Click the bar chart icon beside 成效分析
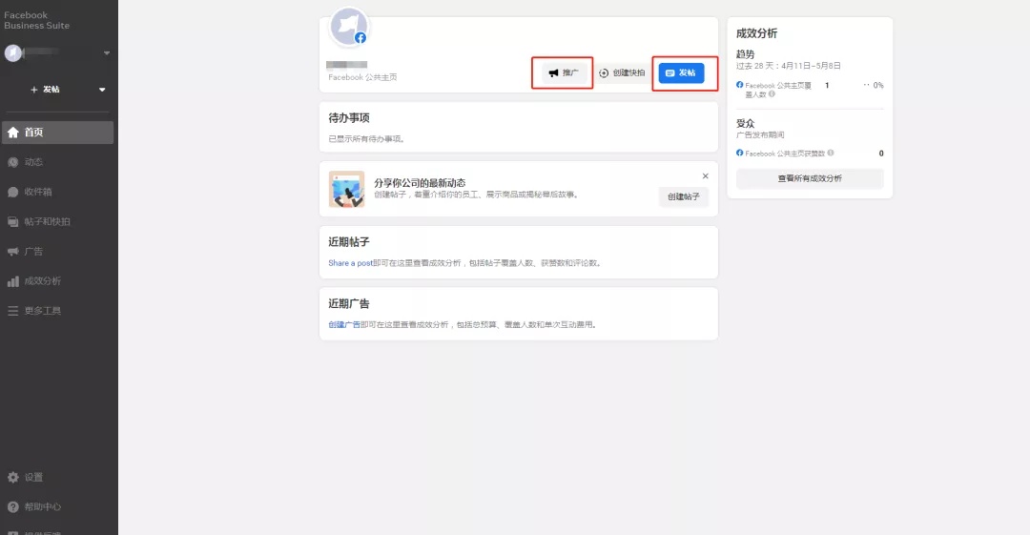The height and width of the screenshot is (535, 1030). pos(13,281)
